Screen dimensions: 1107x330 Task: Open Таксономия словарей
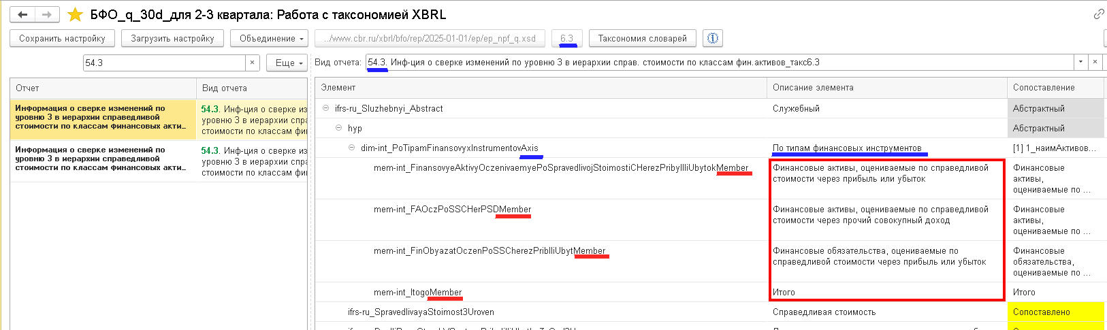click(x=642, y=39)
